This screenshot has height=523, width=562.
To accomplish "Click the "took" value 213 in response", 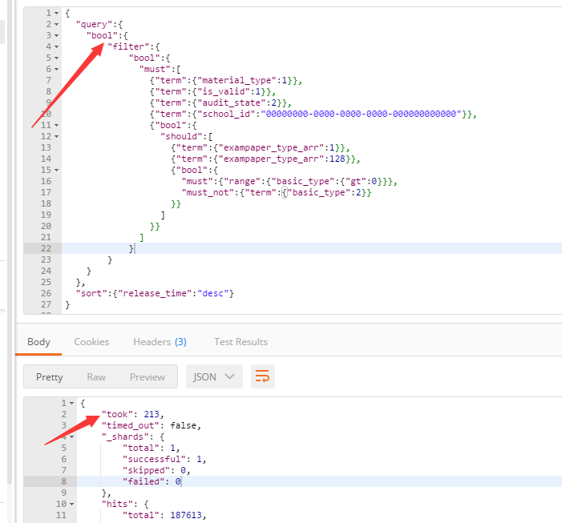I will [152, 415].
